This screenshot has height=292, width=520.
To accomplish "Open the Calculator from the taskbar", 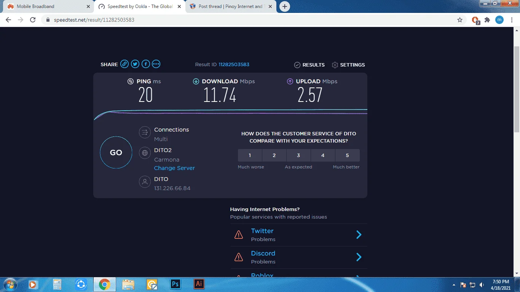I will pyautogui.click(x=57, y=284).
